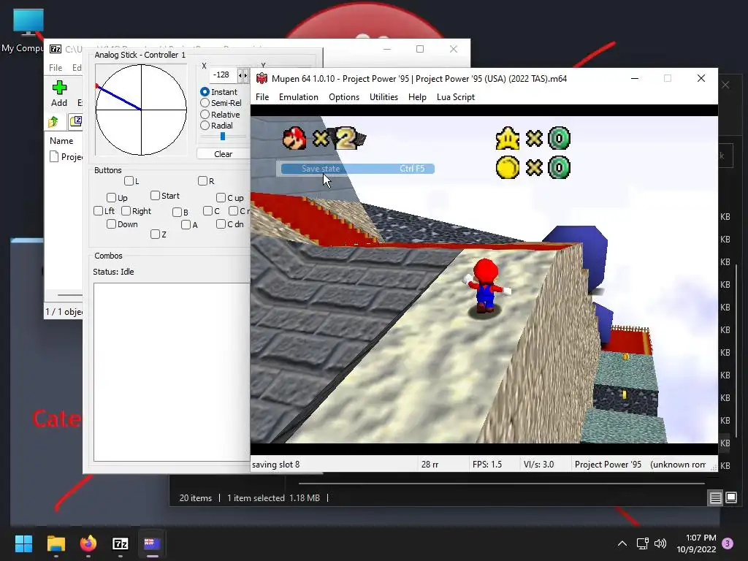This screenshot has width=748, height=561.
Task: Click the 'saving slot 8' status text
Action: (x=275, y=464)
